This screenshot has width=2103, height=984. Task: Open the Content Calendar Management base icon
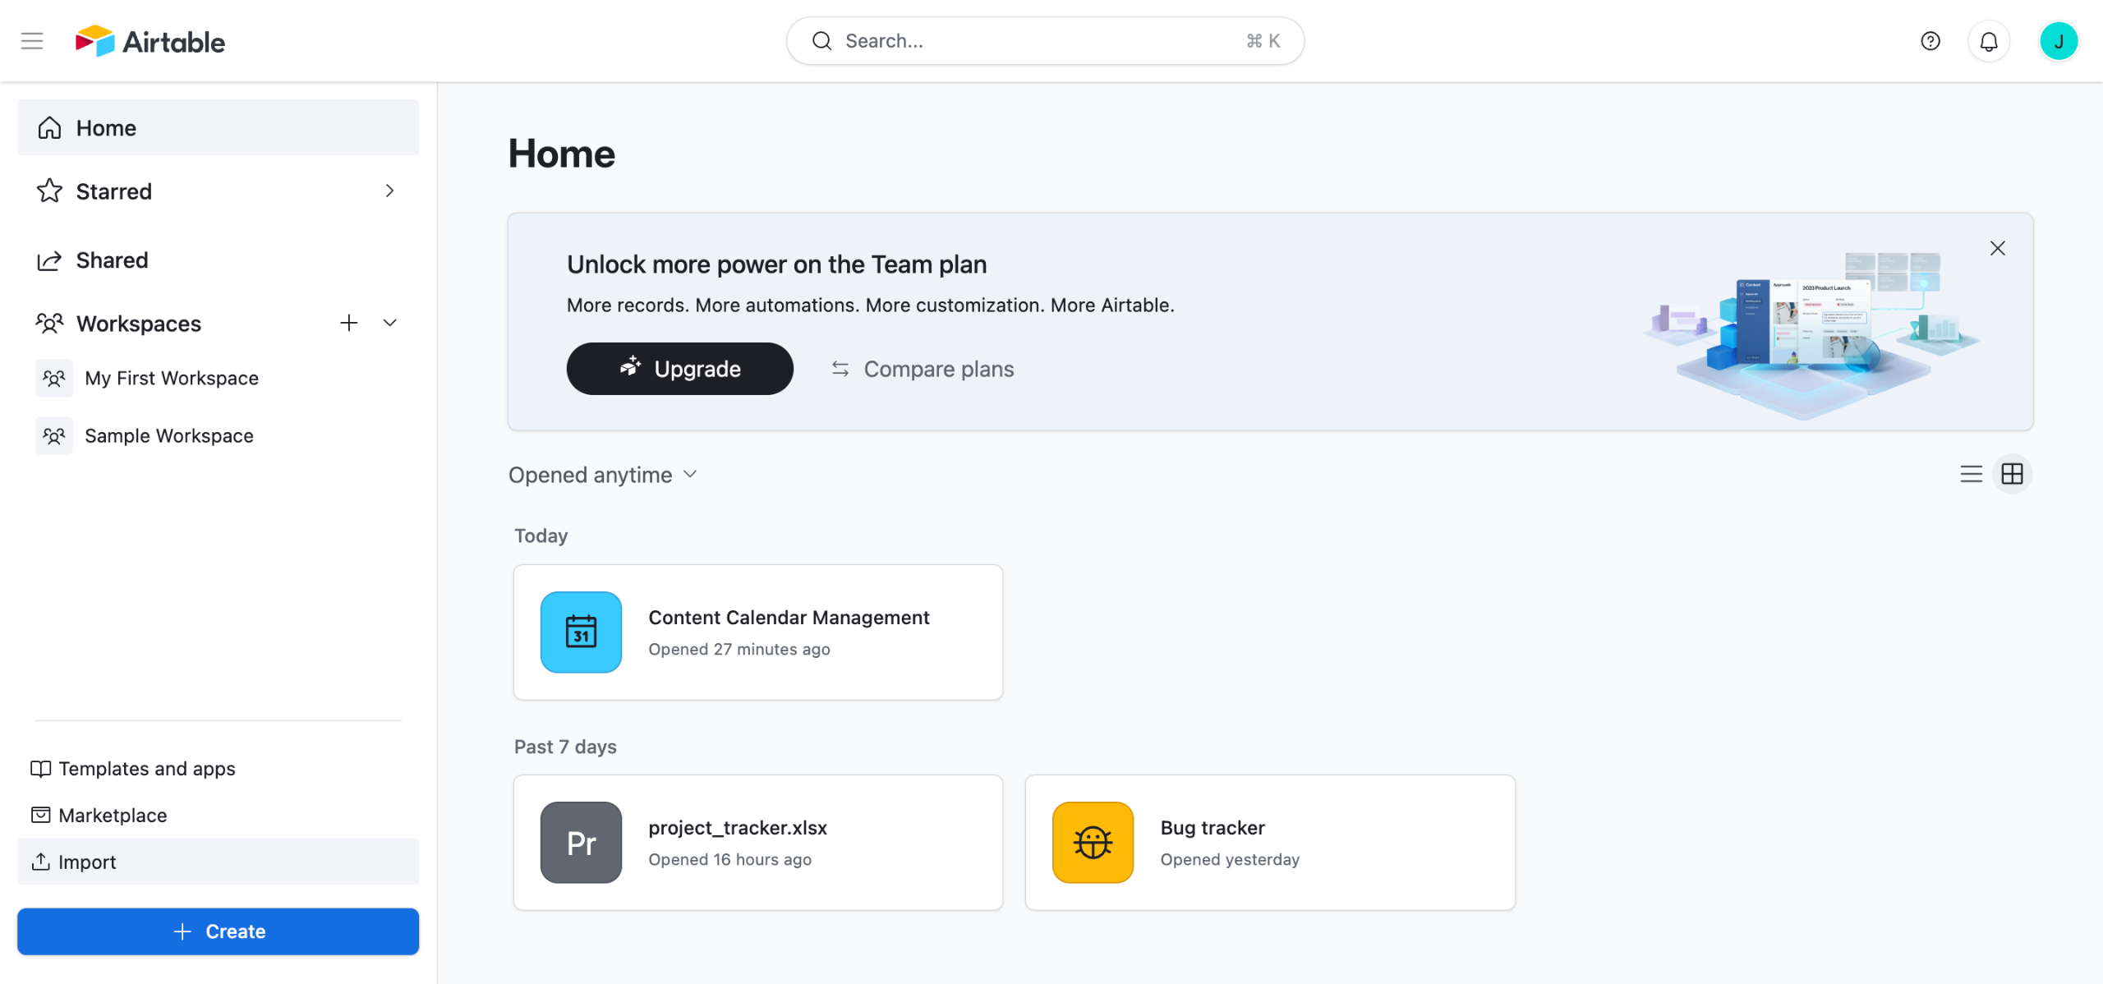coord(581,632)
